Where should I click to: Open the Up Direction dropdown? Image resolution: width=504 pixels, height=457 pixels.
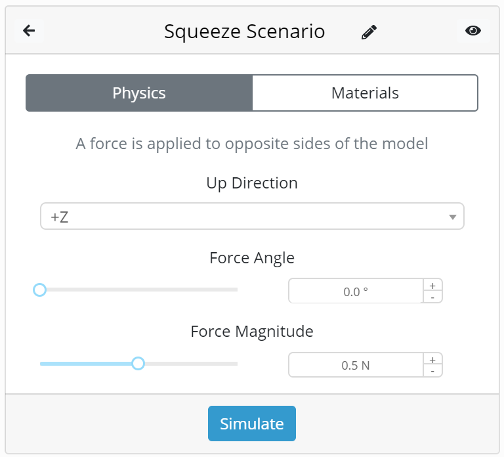coord(252,216)
